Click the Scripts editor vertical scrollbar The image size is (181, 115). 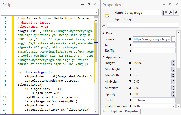tap(97, 65)
